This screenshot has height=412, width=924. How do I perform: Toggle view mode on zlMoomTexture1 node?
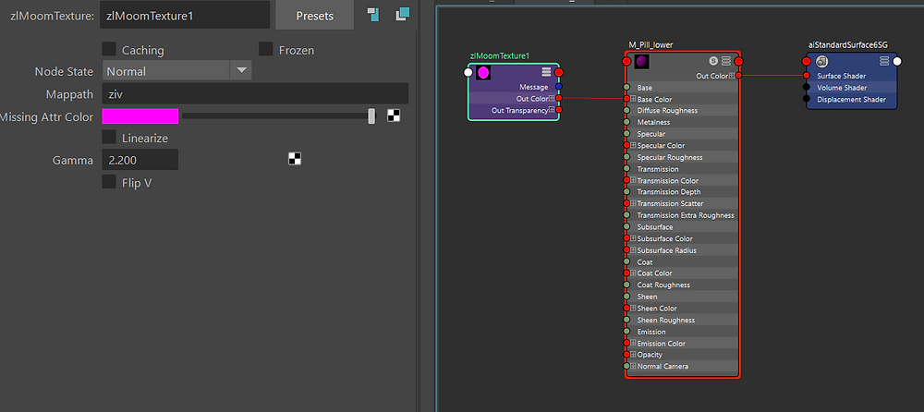[546, 72]
